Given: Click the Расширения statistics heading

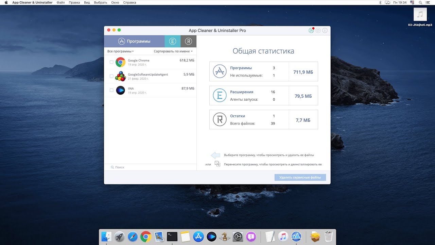Looking at the screenshot, I should coord(242,92).
